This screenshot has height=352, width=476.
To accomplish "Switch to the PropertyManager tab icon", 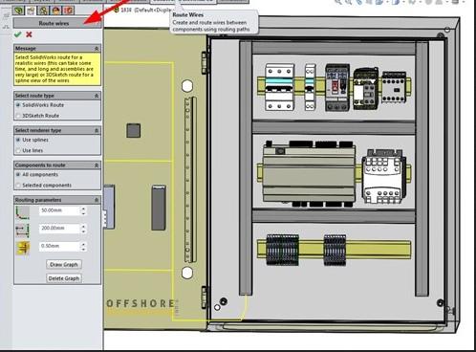I will pyautogui.click(x=31, y=11).
